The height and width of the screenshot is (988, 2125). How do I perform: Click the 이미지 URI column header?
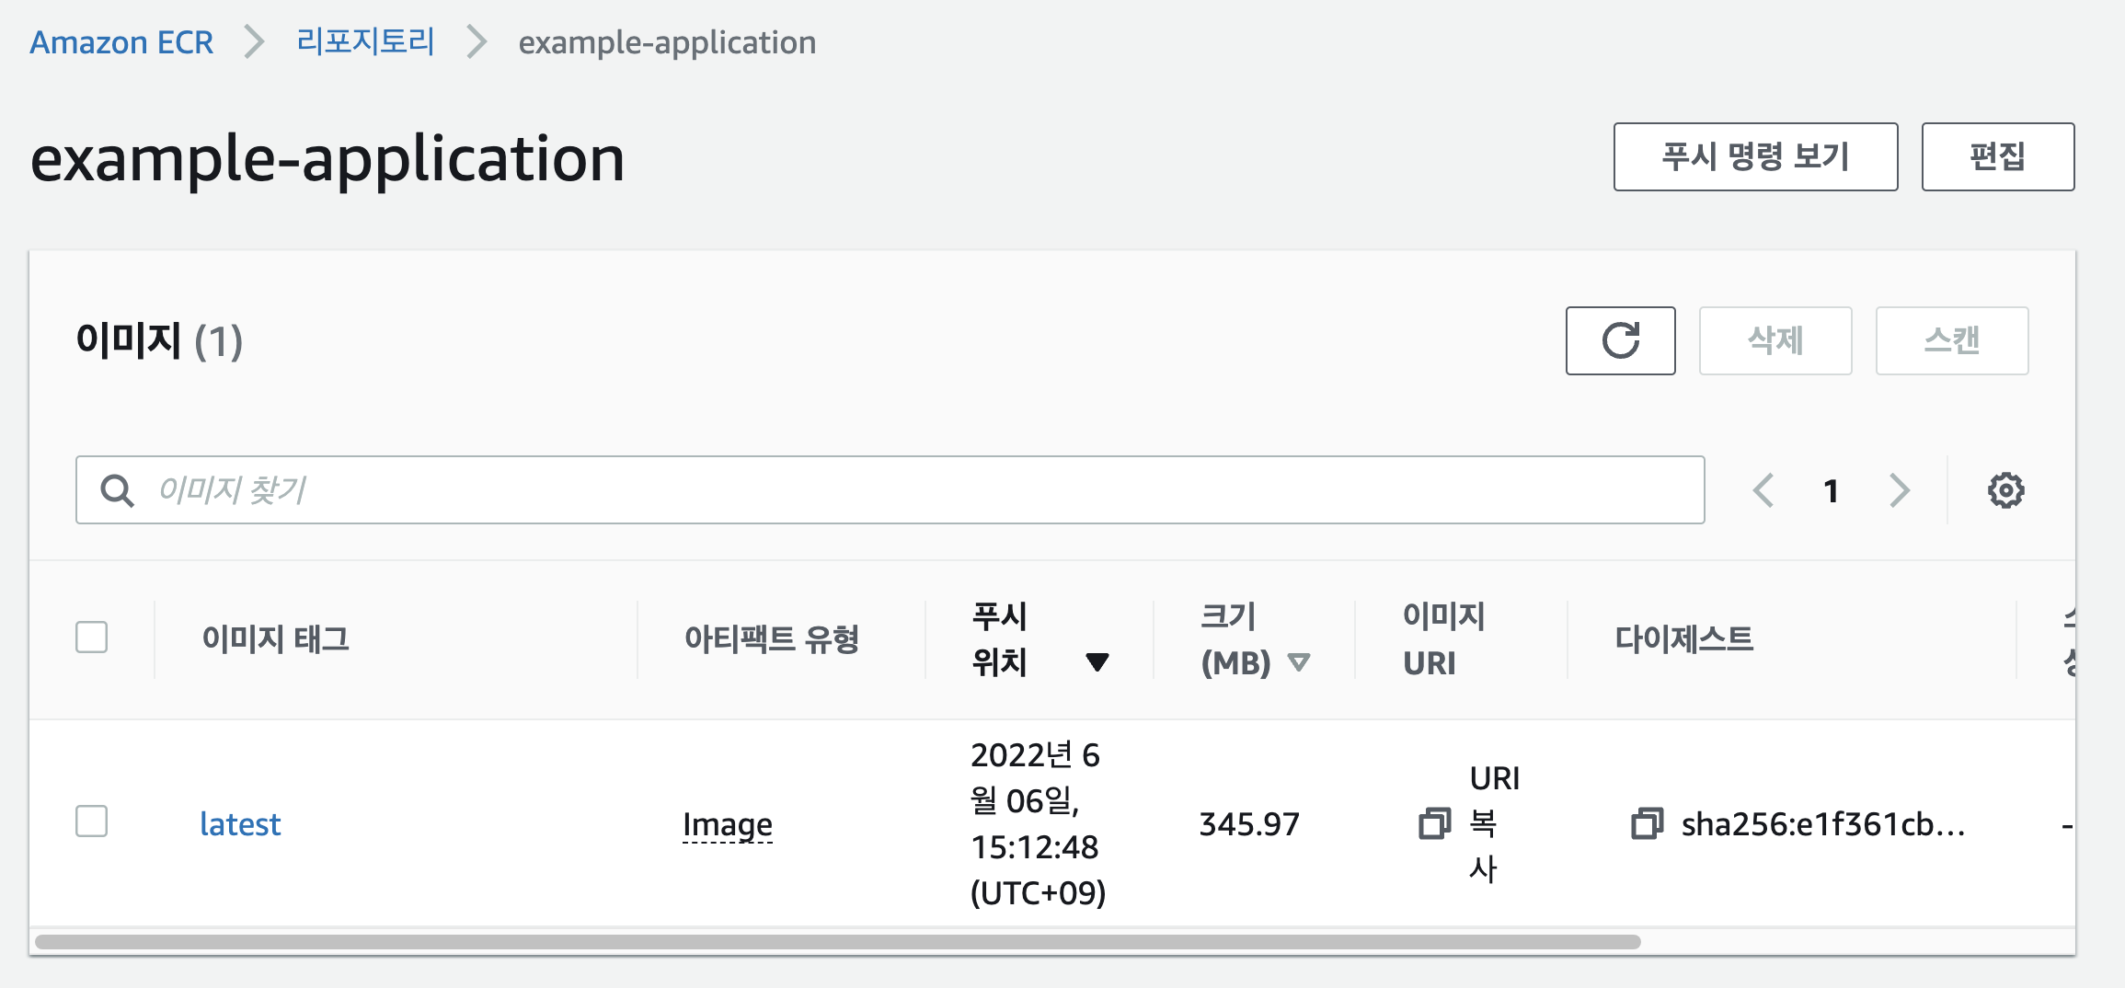pos(1443,639)
